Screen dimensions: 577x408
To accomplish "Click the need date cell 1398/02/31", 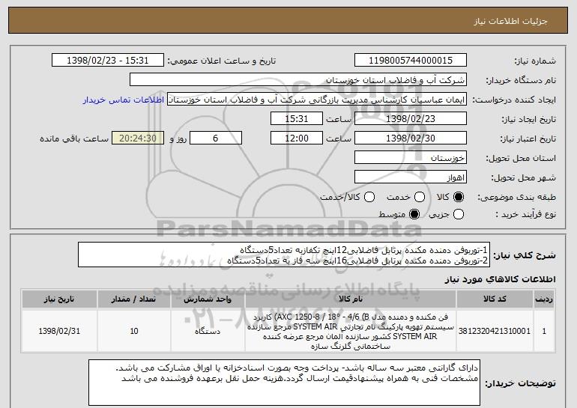I will click(x=59, y=331).
